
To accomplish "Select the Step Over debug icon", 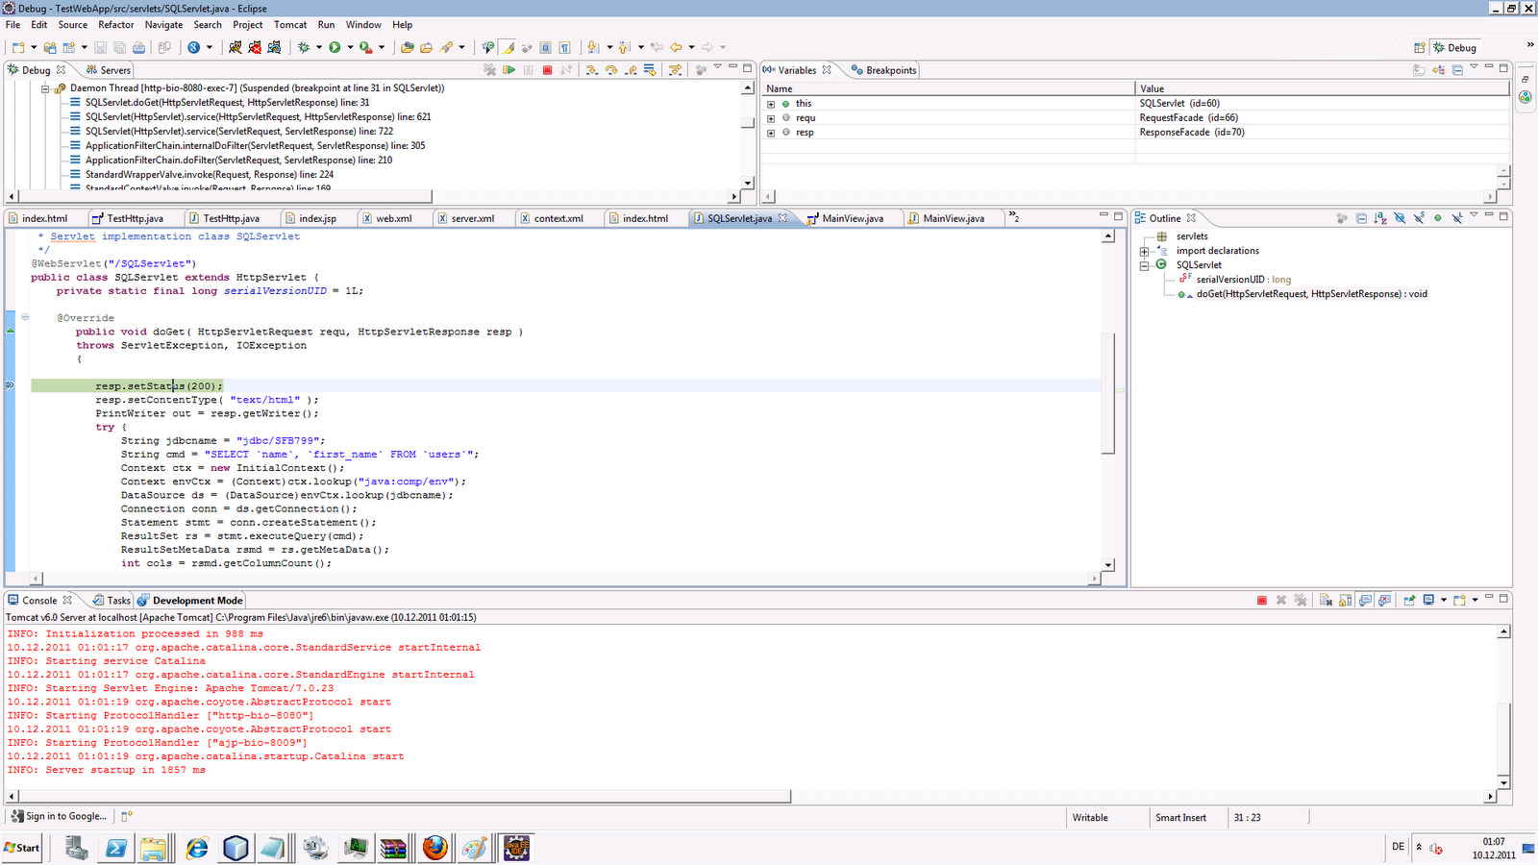I will [x=612, y=69].
